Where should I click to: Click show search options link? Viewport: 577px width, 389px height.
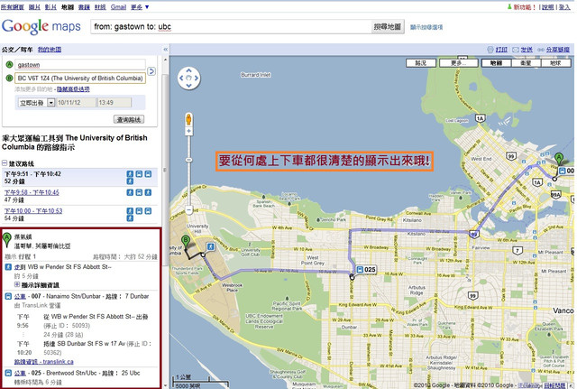pyautogui.click(x=426, y=27)
